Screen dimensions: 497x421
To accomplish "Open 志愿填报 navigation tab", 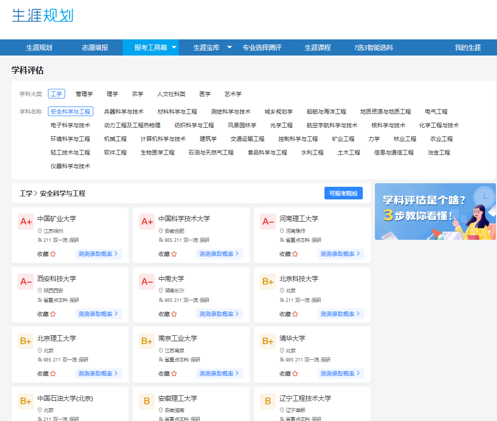I will pos(95,47).
